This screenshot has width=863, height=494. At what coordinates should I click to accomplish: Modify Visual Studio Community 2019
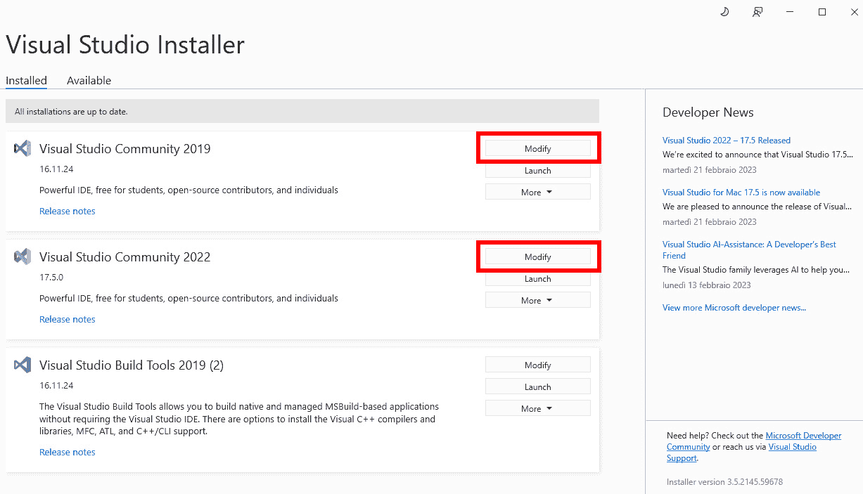click(537, 148)
